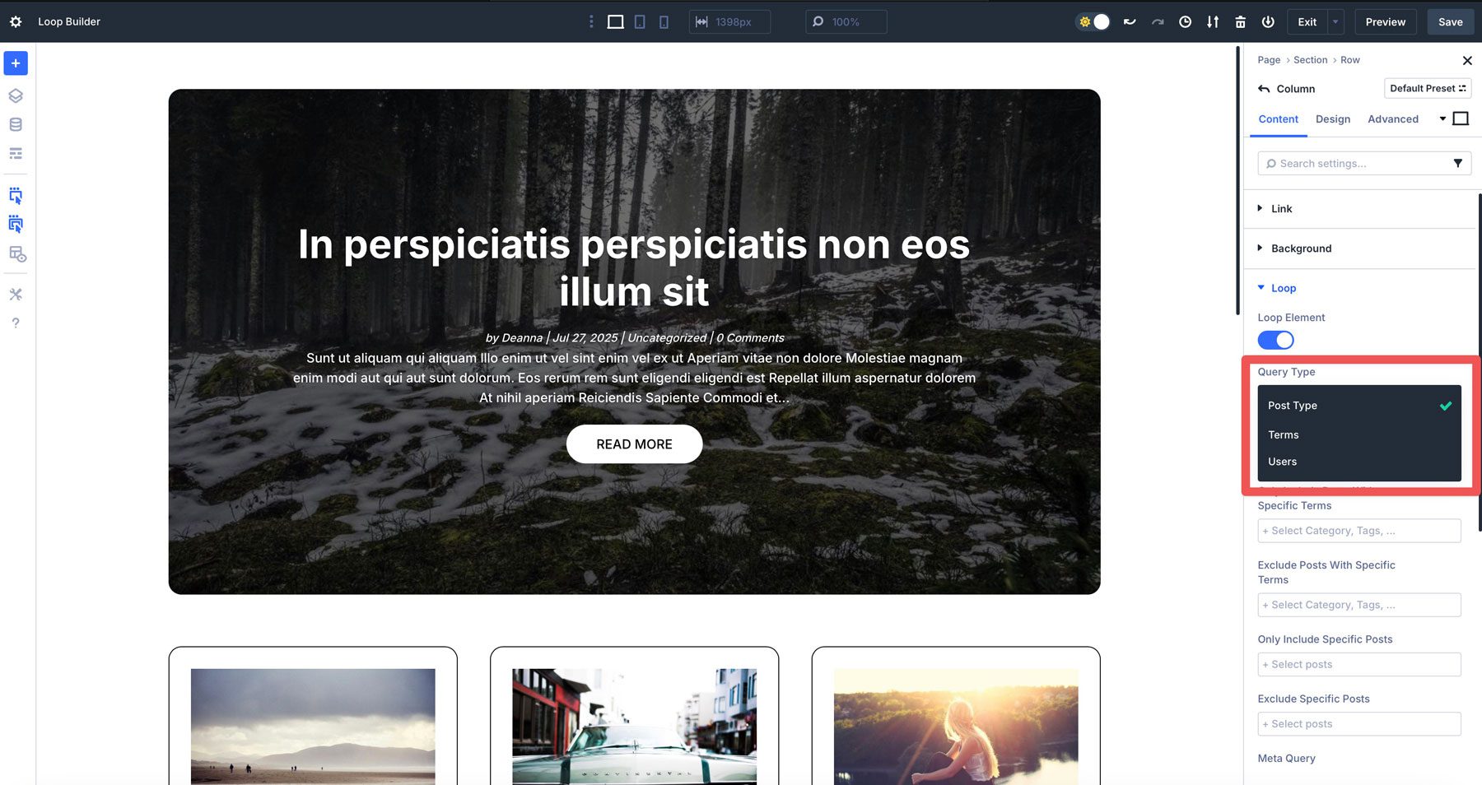Open the Exit button dropdown arrow
The width and height of the screenshot is (1482, 785).
click(1335, 22)
